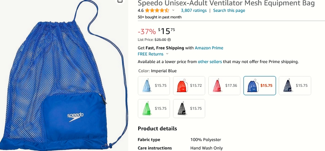
Task: Select the red bag at $15.72
Action: click(x=189, y=85)
